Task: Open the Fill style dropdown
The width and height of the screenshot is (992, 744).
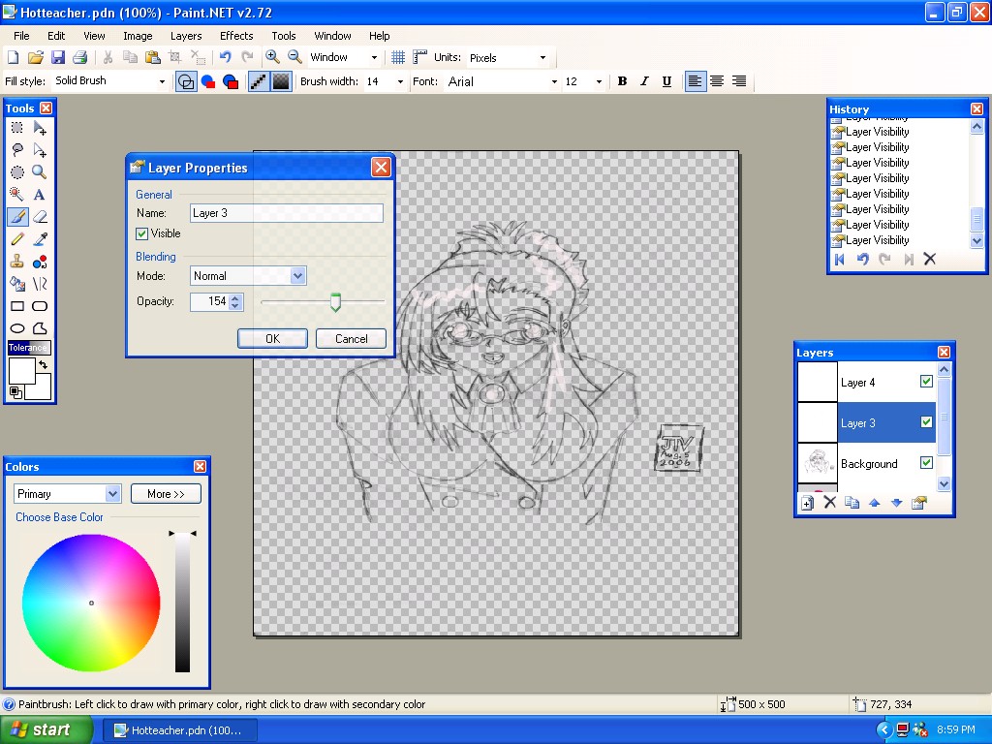Action: [x=162, y=81]
